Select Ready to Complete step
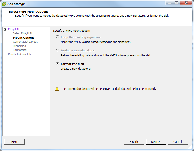This screenshot has width=194, height=151. [20, 54]
